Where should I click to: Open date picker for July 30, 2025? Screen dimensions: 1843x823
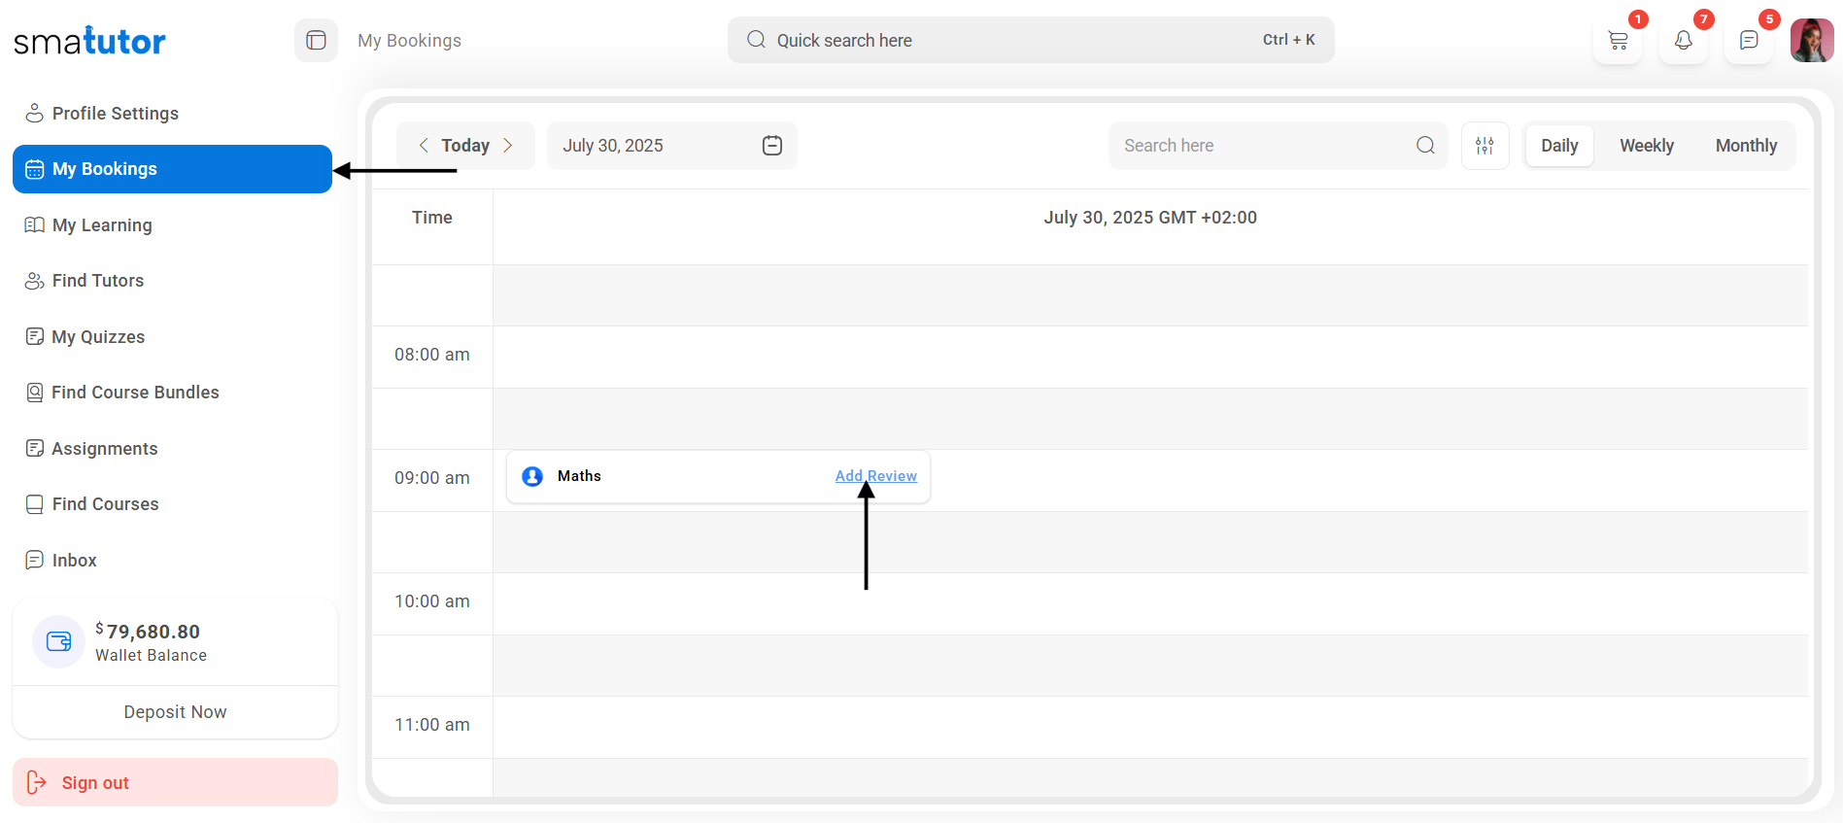[771, 146]
